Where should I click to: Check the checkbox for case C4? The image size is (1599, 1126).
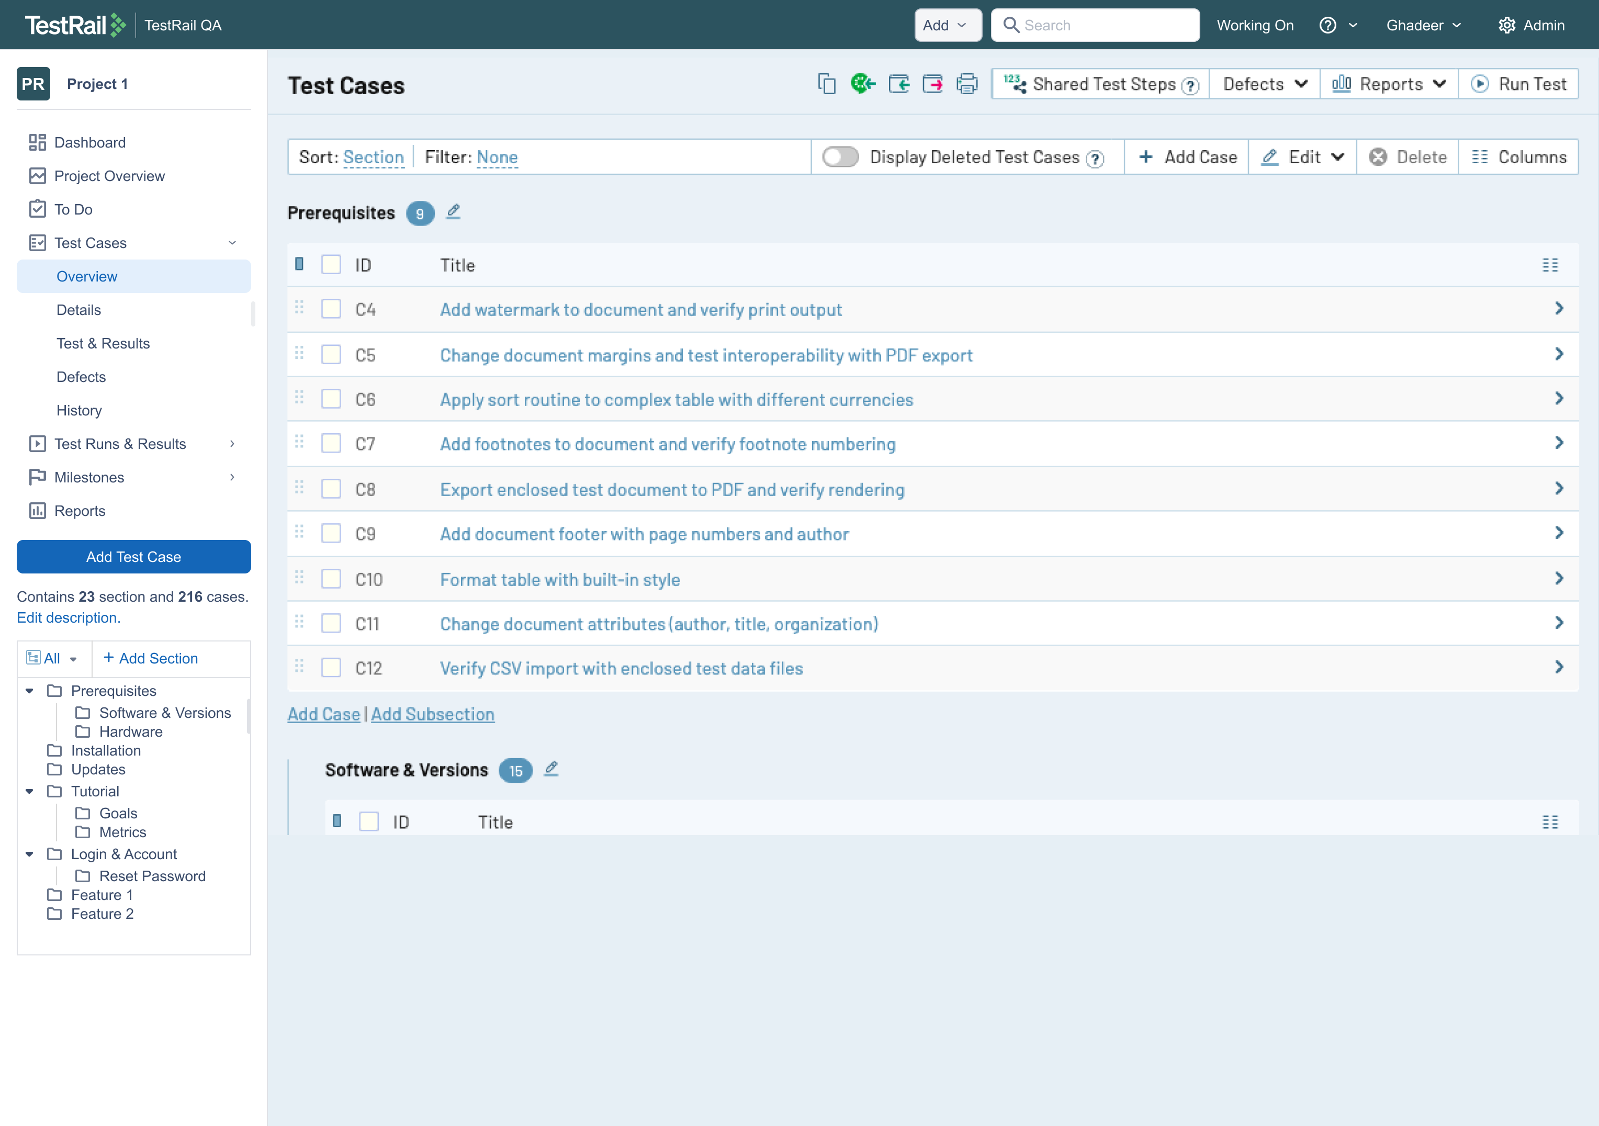tap(331, 309)
